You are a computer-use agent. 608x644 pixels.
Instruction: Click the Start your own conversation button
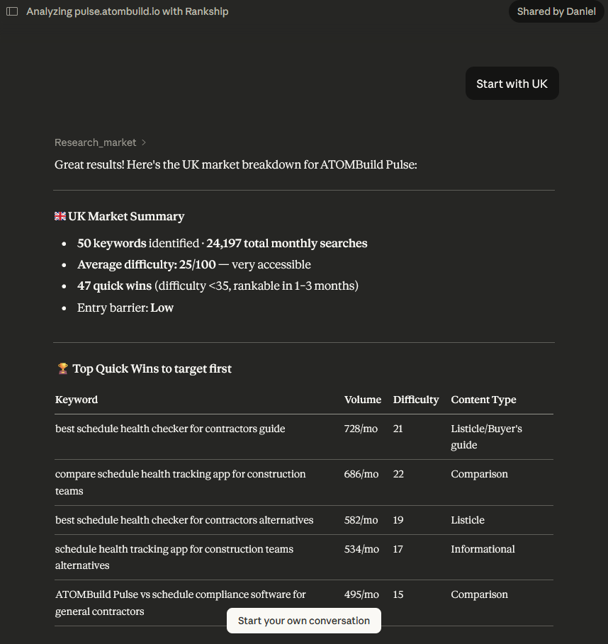303,621
